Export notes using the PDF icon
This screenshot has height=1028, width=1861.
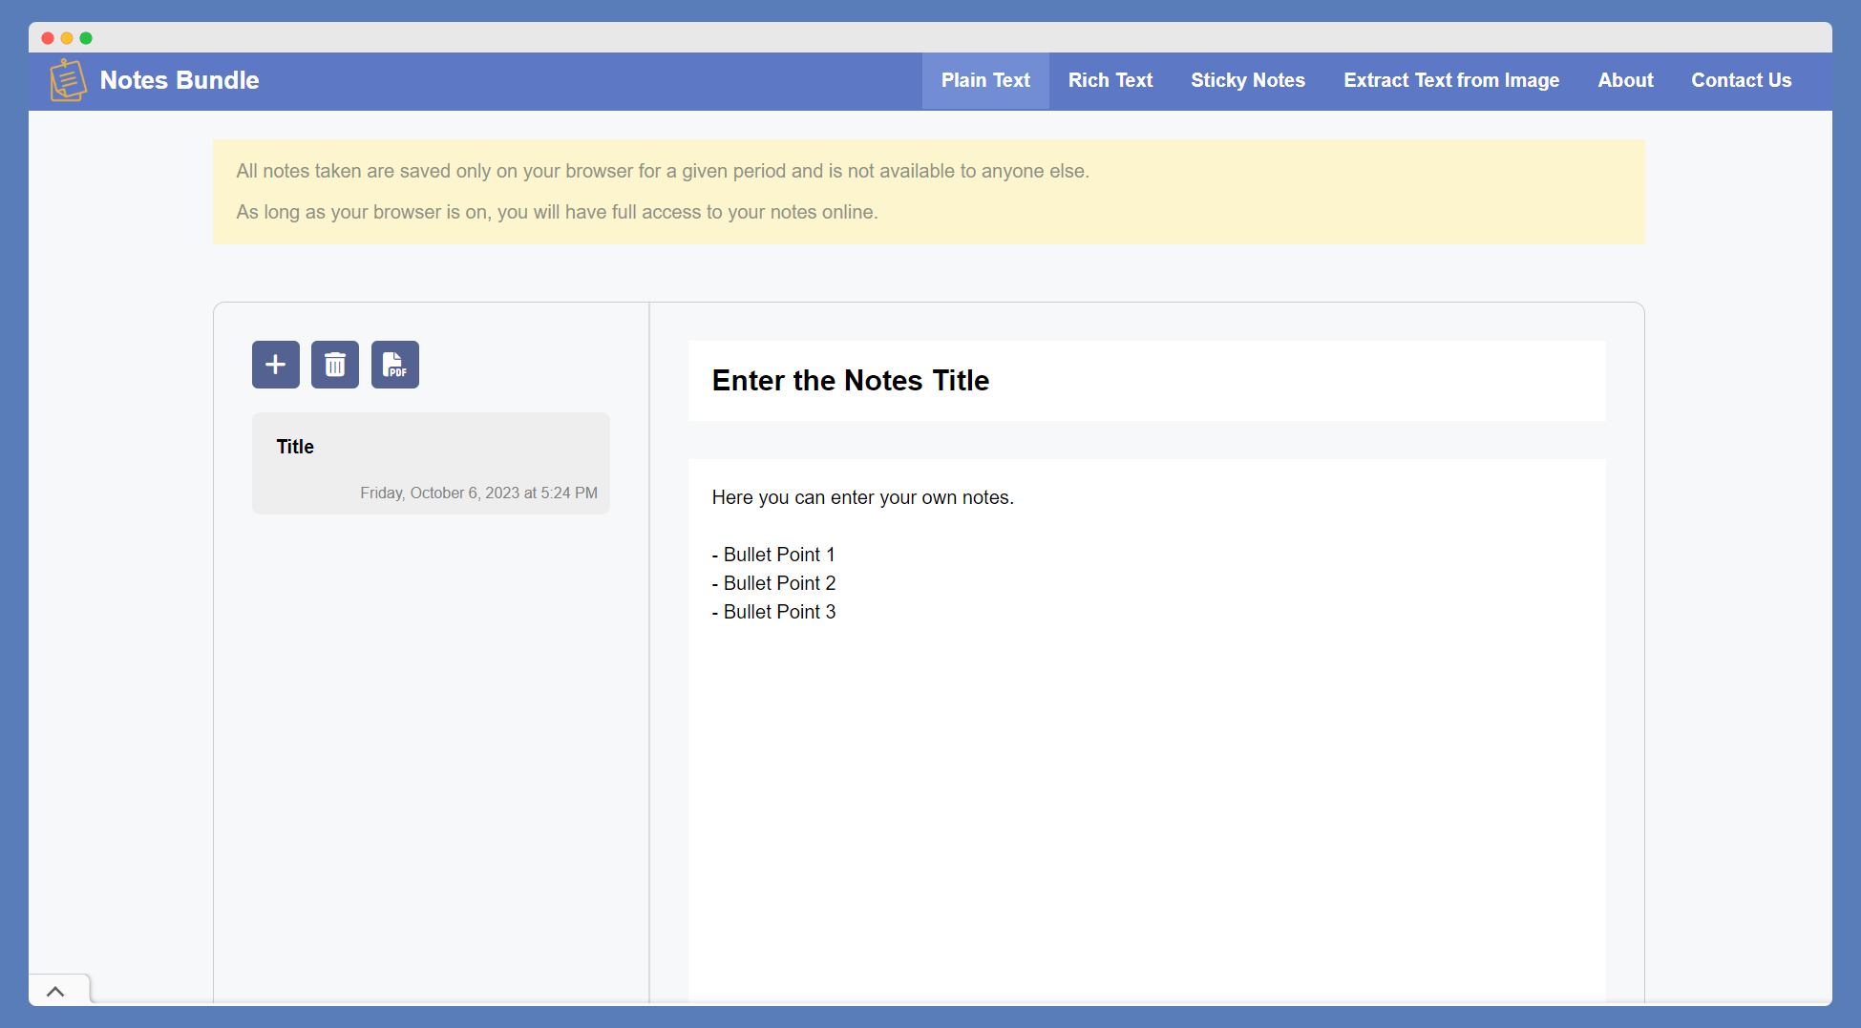(394, 364)
